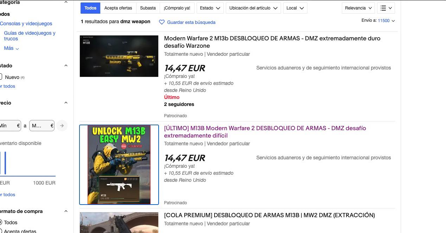Open the UNLOCK M13B EASY MW2 thumbnail
446x233 pixels.
click(x=119, y=165)
